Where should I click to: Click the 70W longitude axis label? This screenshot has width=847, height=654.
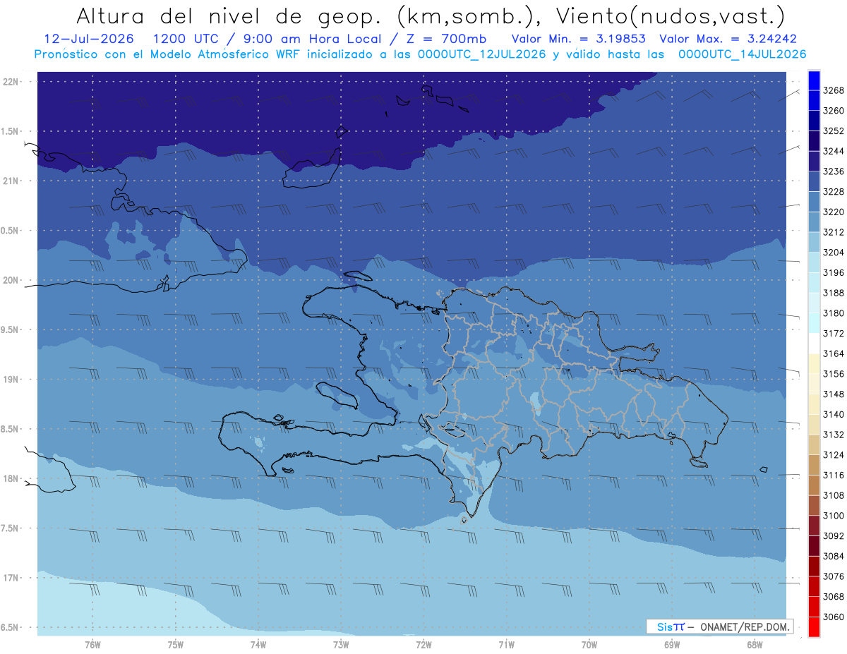(589, 644)
